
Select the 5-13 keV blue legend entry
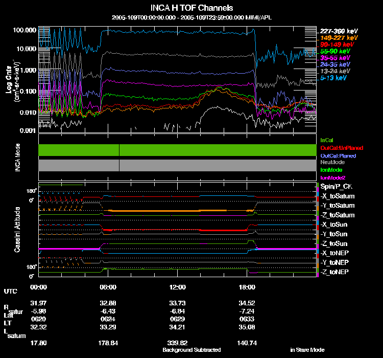[333, 78]
